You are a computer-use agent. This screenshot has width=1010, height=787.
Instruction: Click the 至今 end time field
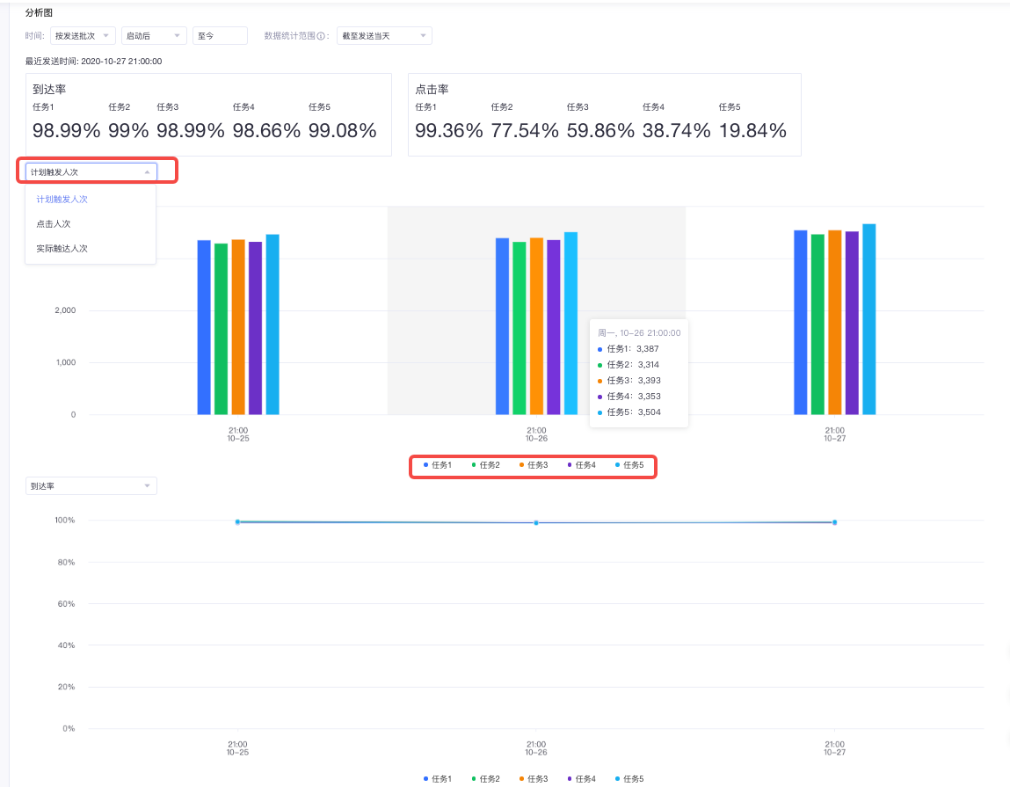pos(220,36)
